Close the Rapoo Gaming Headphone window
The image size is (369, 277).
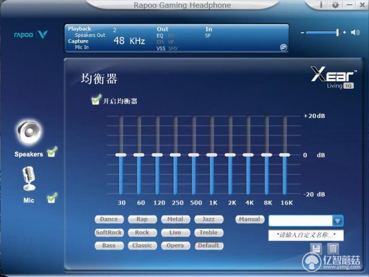(x=362, y=5)
